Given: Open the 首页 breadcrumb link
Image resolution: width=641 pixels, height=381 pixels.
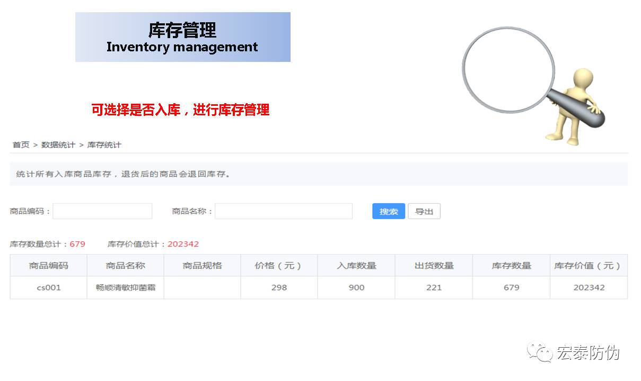Looking at the screenshot, I should [20, 144].
